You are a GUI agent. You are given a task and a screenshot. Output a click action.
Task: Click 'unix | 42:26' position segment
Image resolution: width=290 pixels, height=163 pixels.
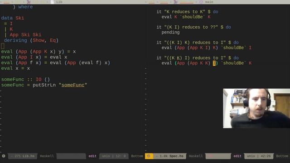259,156
